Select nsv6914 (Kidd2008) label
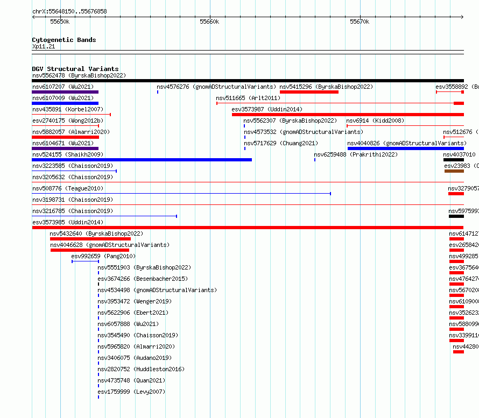Viewport: 479px width, 418px height. tap(375, 121)
